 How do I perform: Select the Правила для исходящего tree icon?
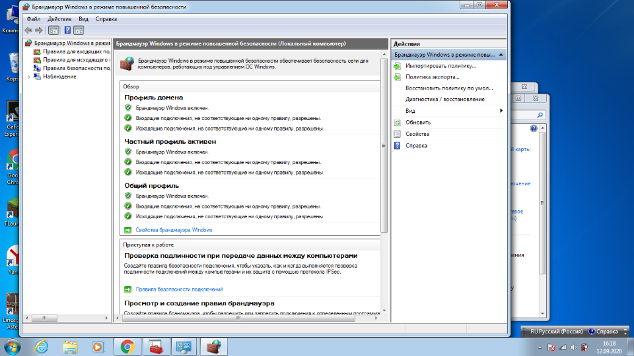pyautogui.click(x=37, y=60)
